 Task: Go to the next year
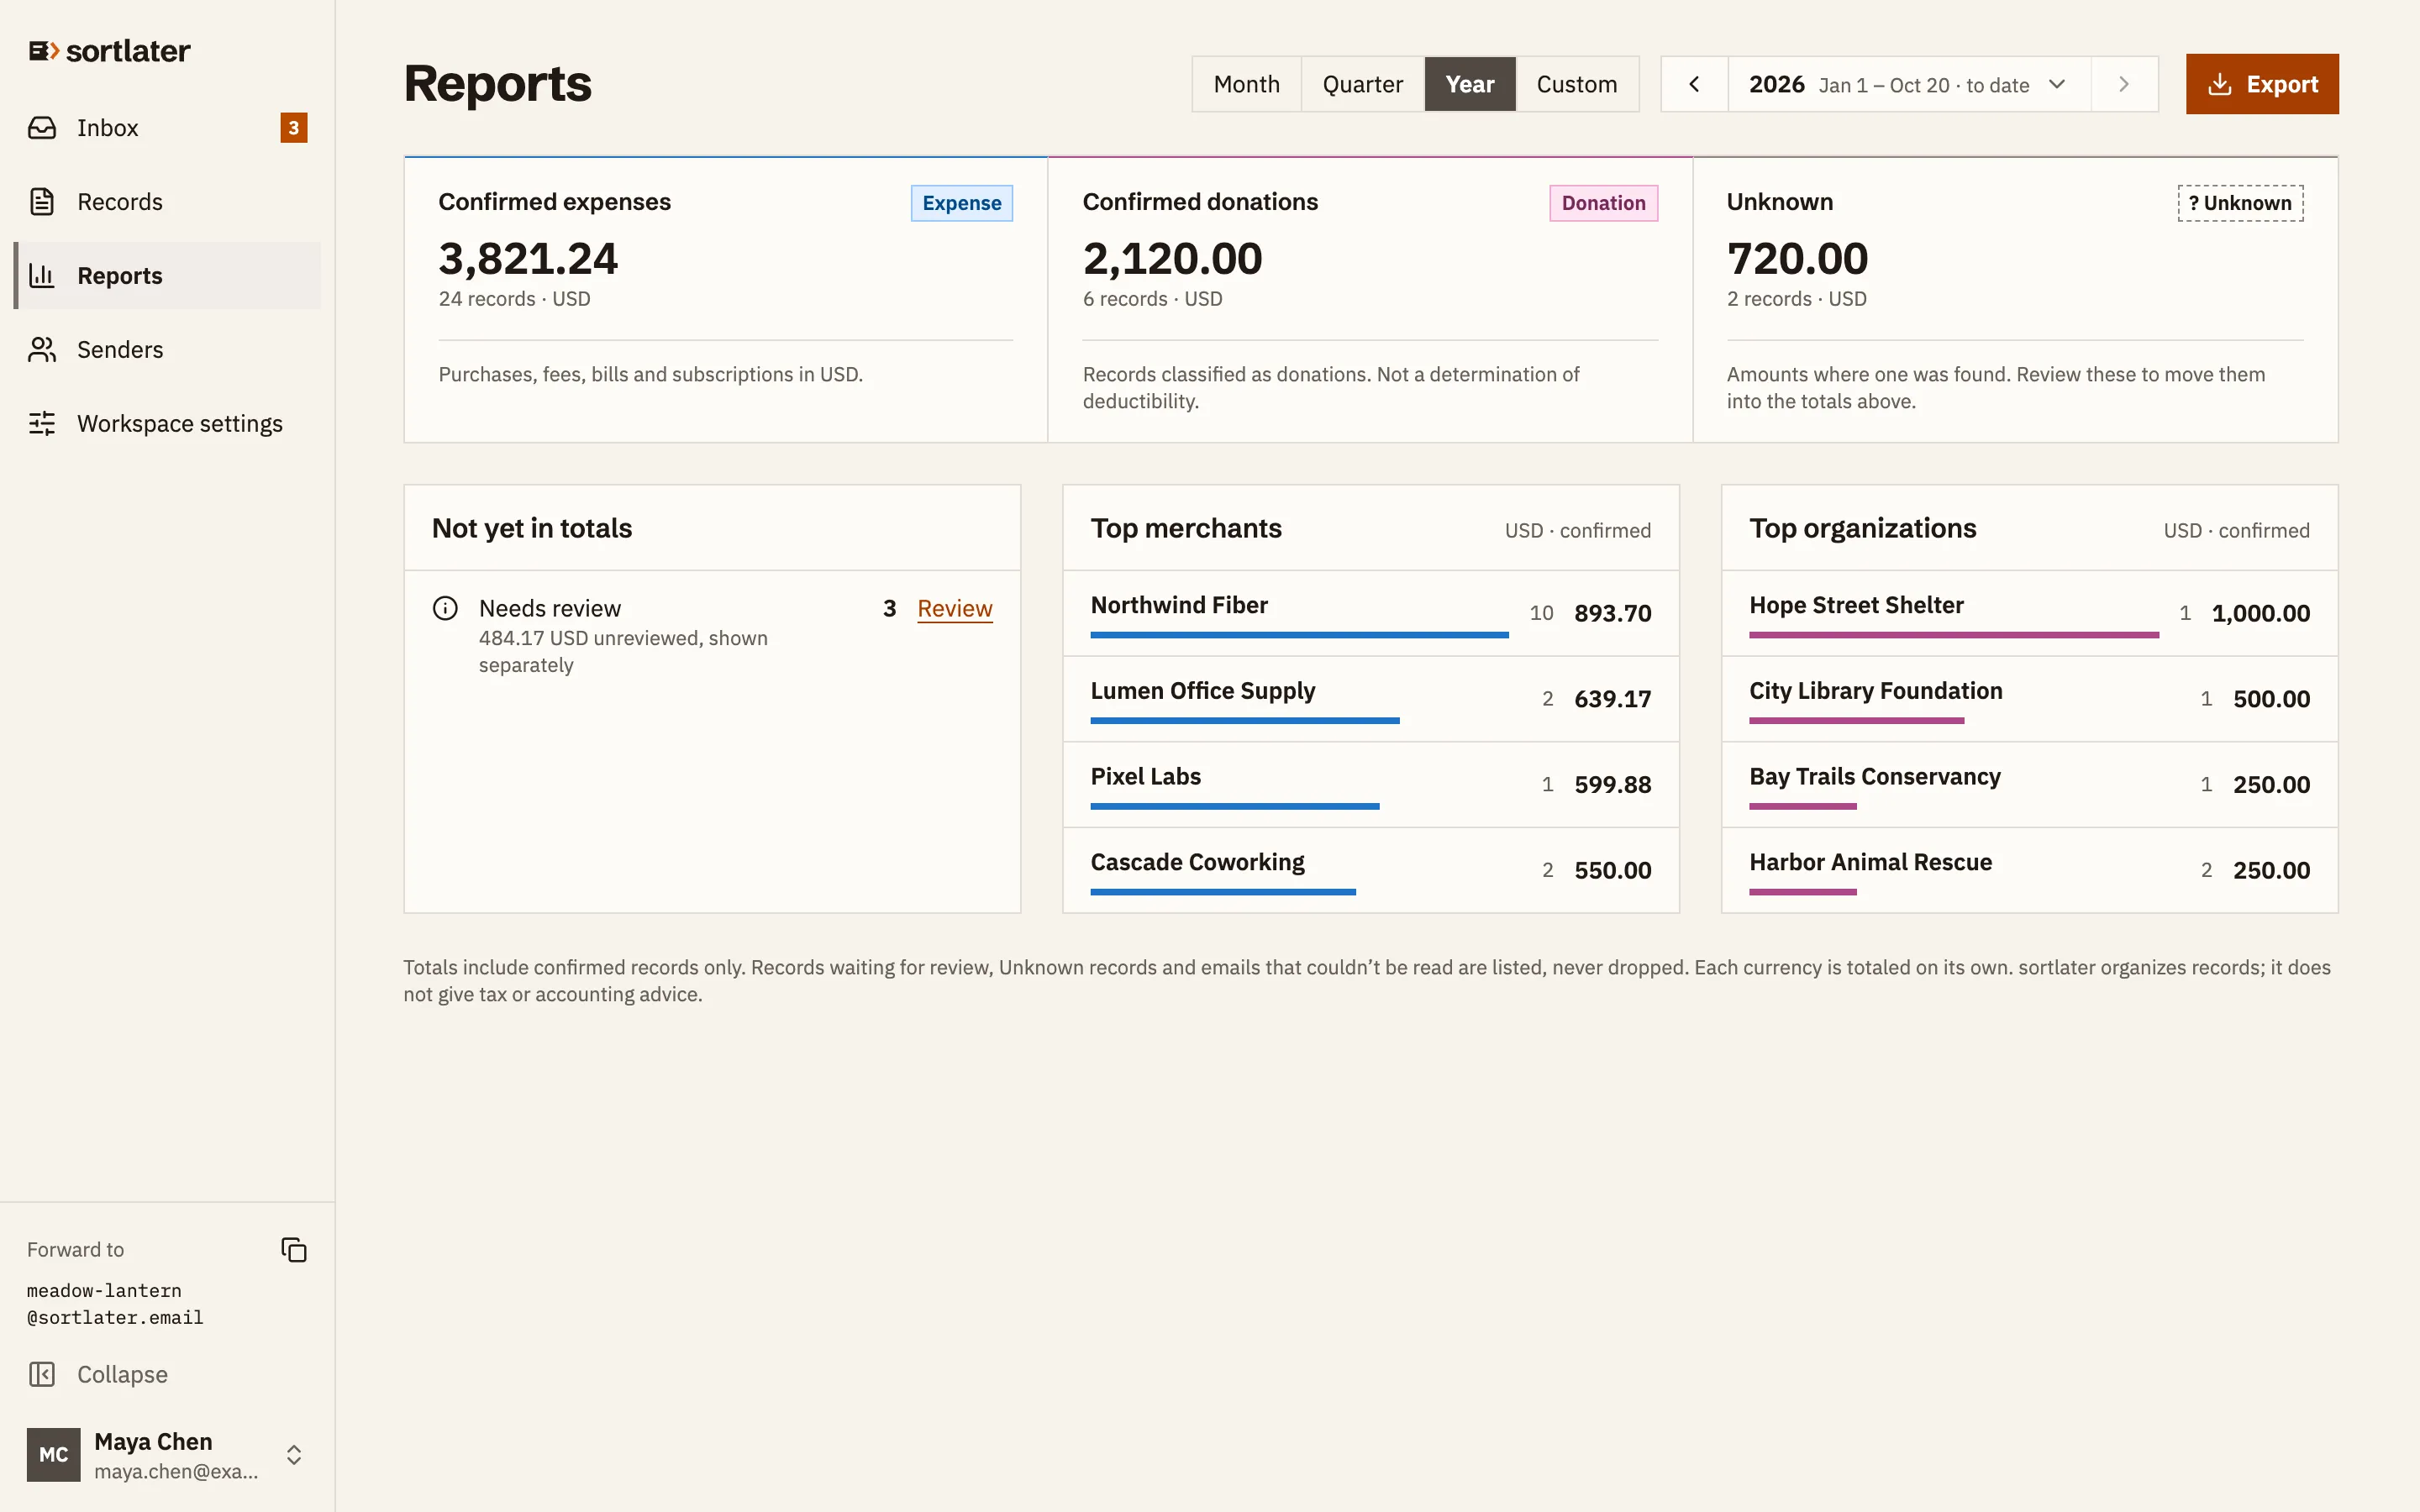click(2124, 84)
